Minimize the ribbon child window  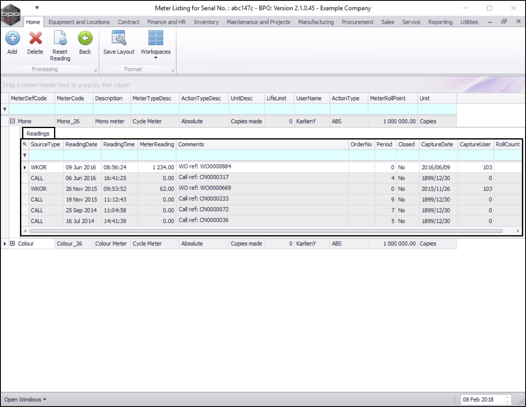490,22
